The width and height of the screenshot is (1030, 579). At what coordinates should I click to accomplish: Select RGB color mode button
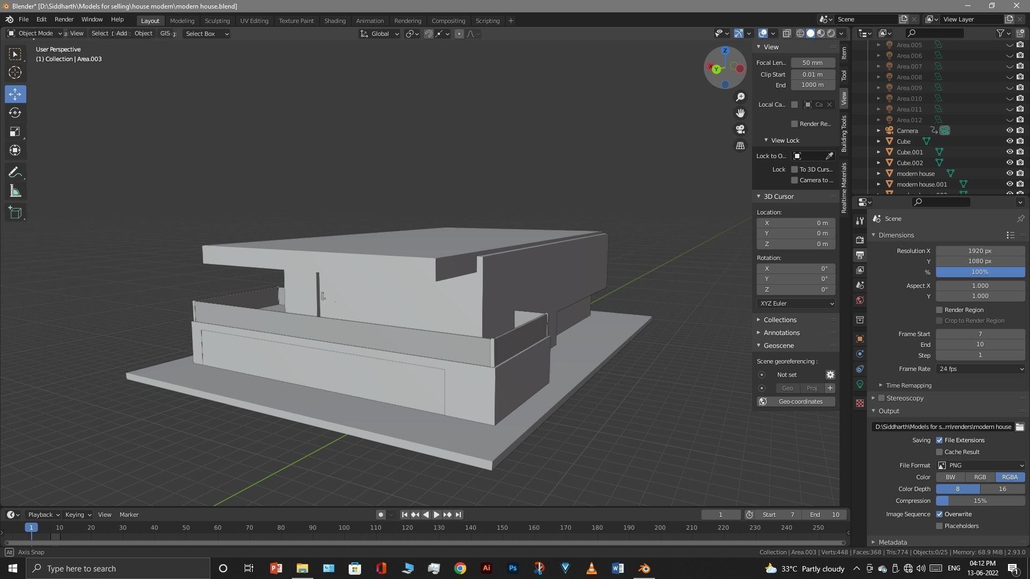click(x=980, y=477)
